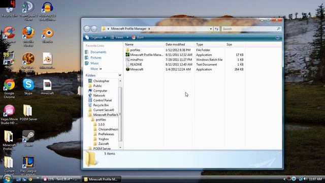Image resolution: width=325 pixels, height=183 pixels.
Task: Sort files by Type column
Action: tap(210, 44)
